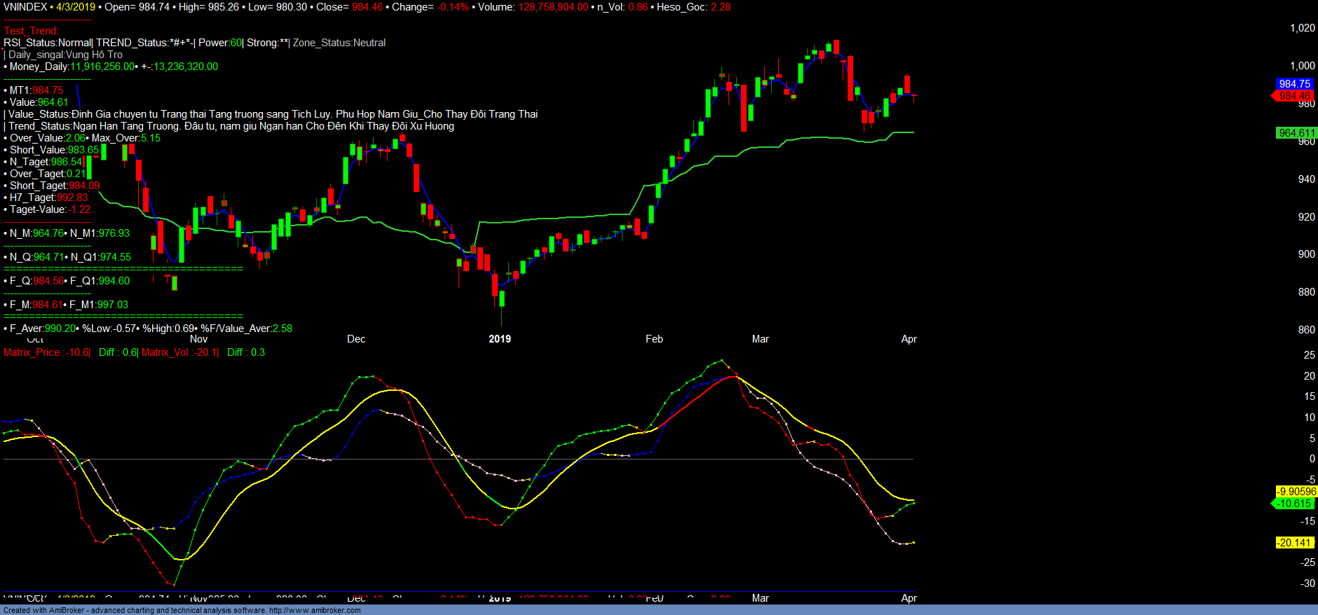Click the Zone_Status:Neutral text
This screenshot has width=1318, height=615.
339,43
